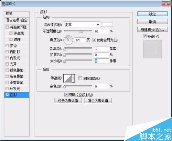
Task: Uncheck 图层挖空投影 checkbox
Action: [66, 95]
